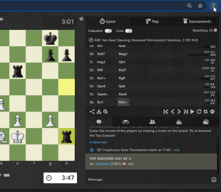The height and width of the screenshot is (192, 221).
Task: Flip the board orientation icon
Action: click(206, 112)
